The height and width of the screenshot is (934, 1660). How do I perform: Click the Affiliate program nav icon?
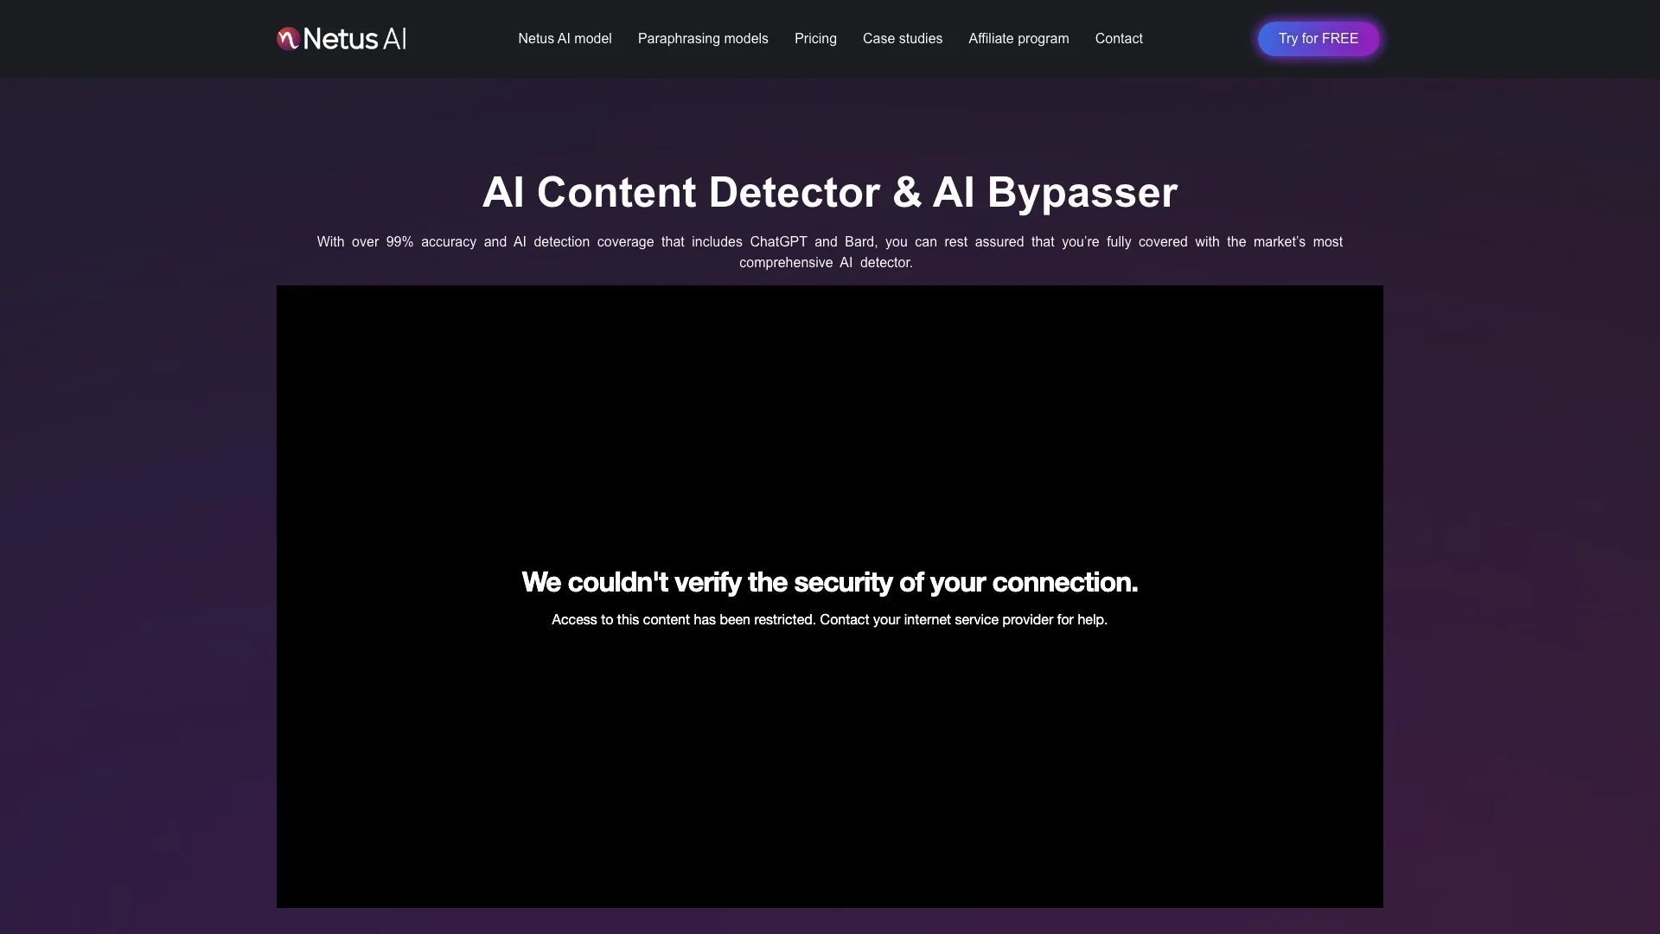1018,39
